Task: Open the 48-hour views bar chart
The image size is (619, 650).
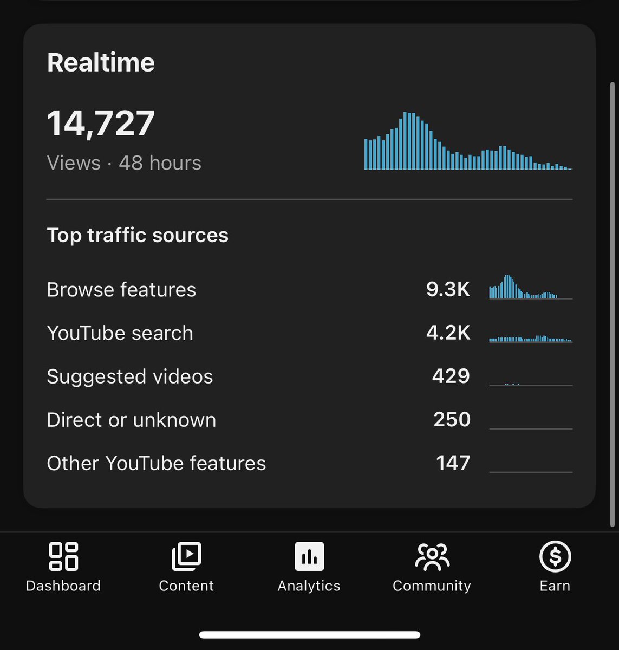Action: (468, 141)
